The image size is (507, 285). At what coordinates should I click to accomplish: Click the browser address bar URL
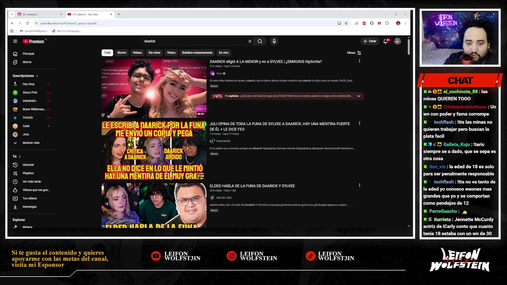coord(69,23)
